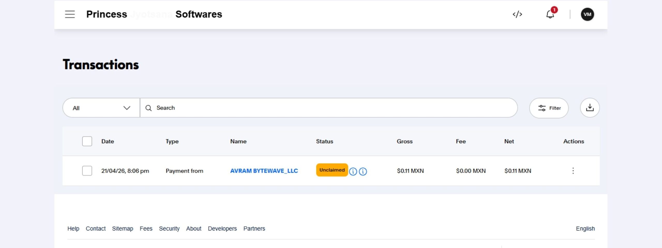Go to the Help footer link
This screenshot has height=248, width=662.
pyautogui.click(x=73, y=229)
